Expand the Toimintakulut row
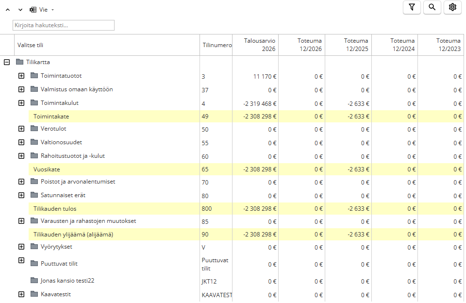 [x=21, y=103]
